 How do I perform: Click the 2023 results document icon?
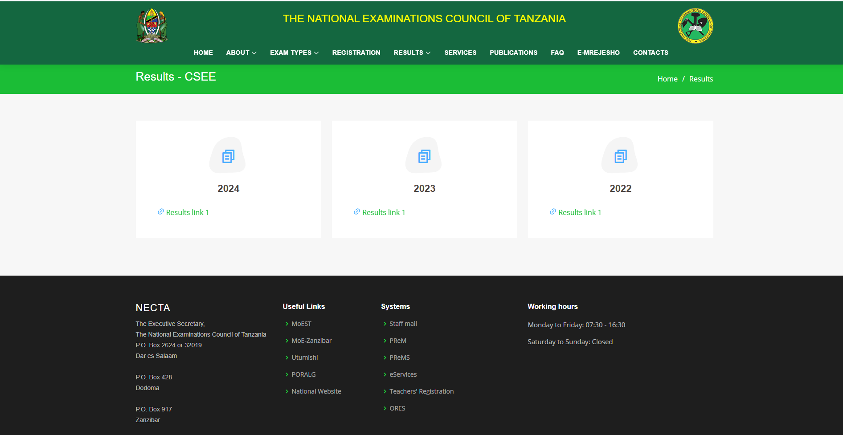pyautogui.click(x=424, y=155)
